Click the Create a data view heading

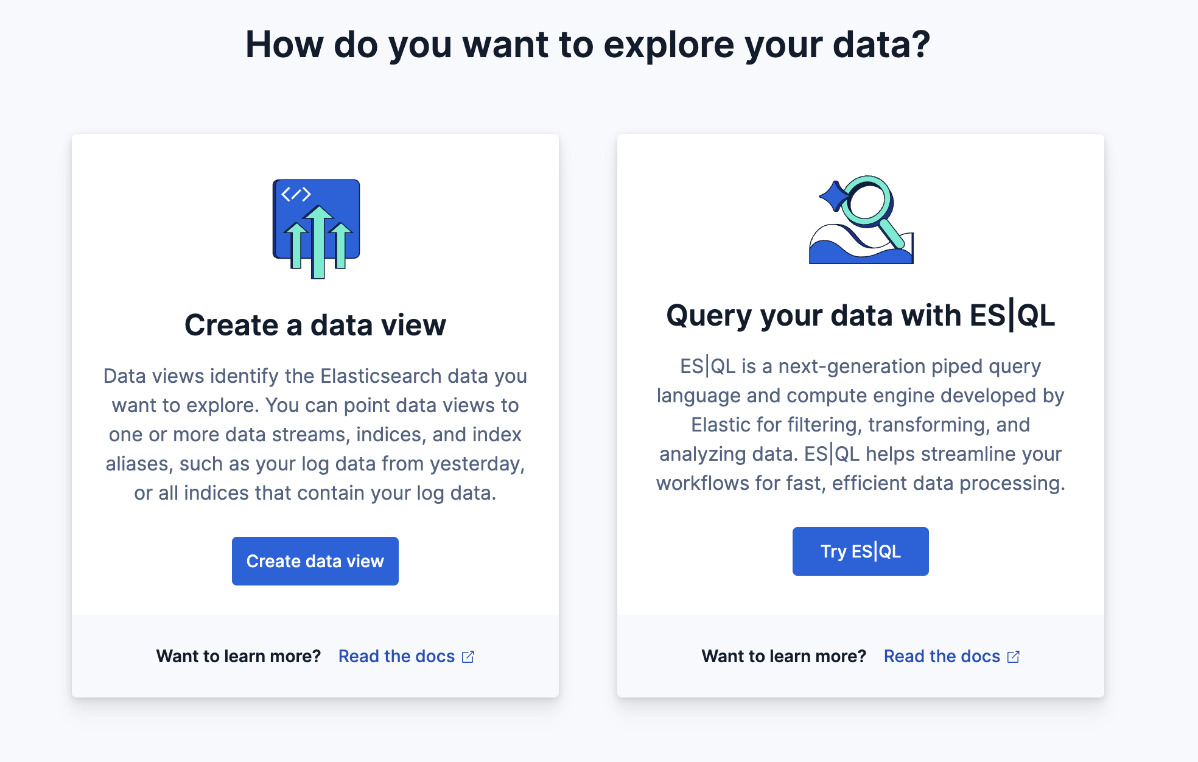coord(315,325)
